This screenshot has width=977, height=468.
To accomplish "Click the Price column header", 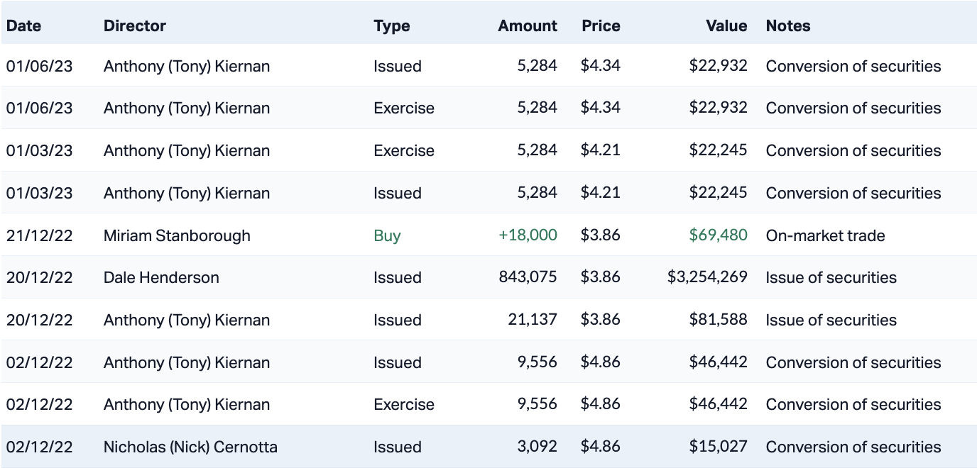I will (601, 26).
